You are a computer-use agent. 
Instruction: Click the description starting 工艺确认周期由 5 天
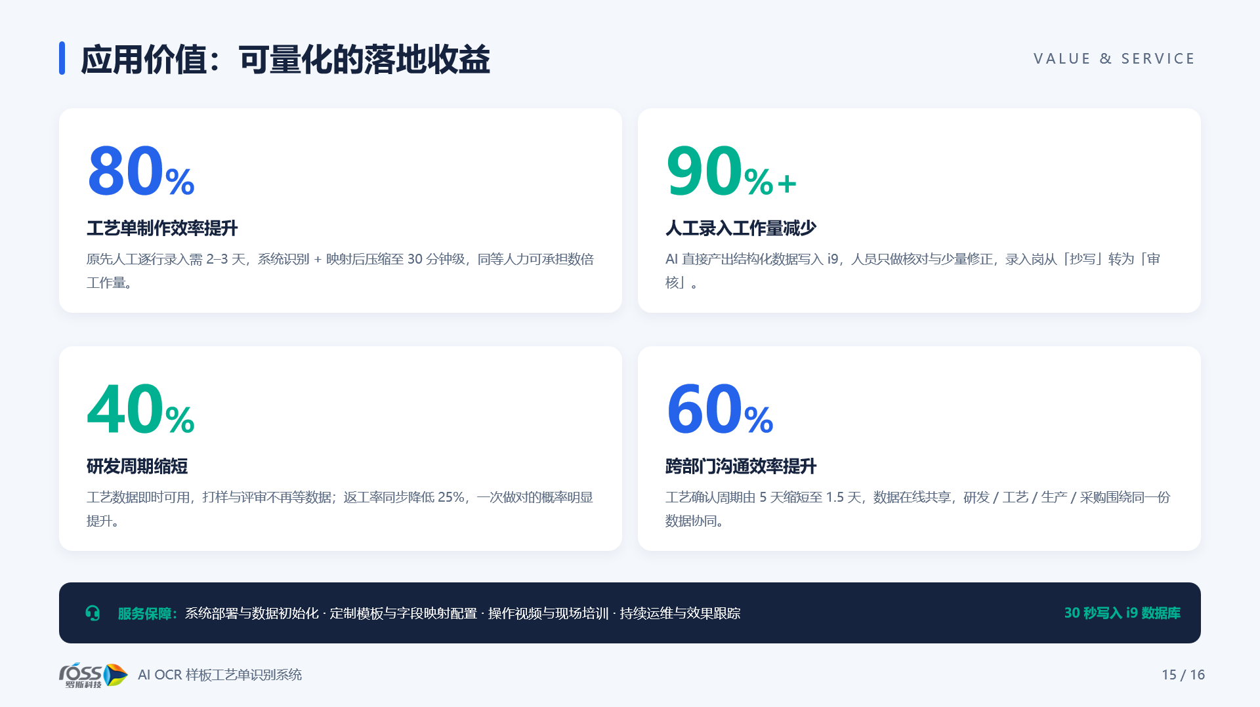coord(918,509)
